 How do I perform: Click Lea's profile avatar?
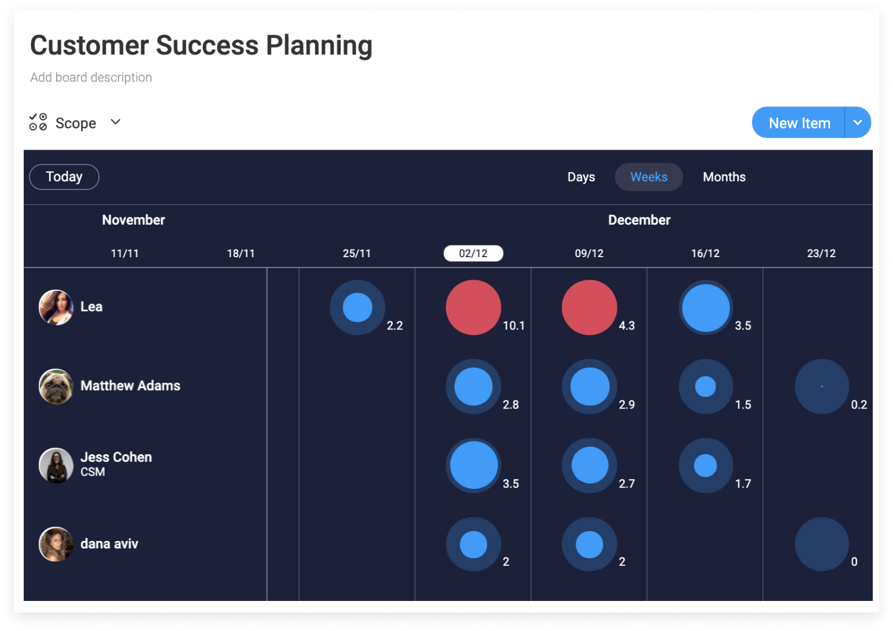(x=56, y=307)
